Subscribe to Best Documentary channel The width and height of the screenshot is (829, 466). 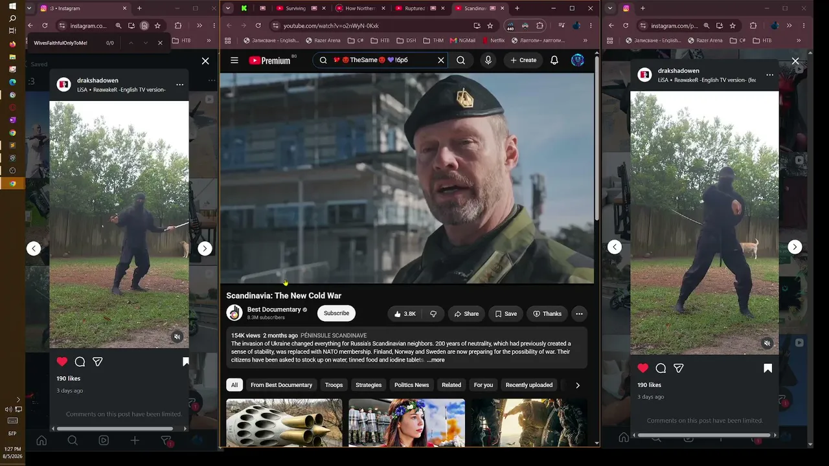(x=336, y=313)
